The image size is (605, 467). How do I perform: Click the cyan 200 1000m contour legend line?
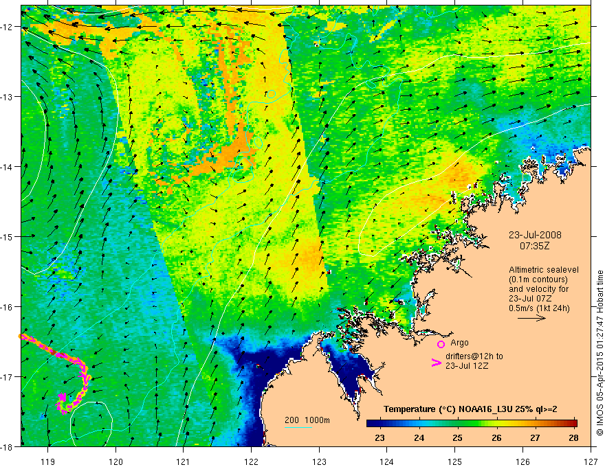298,427
